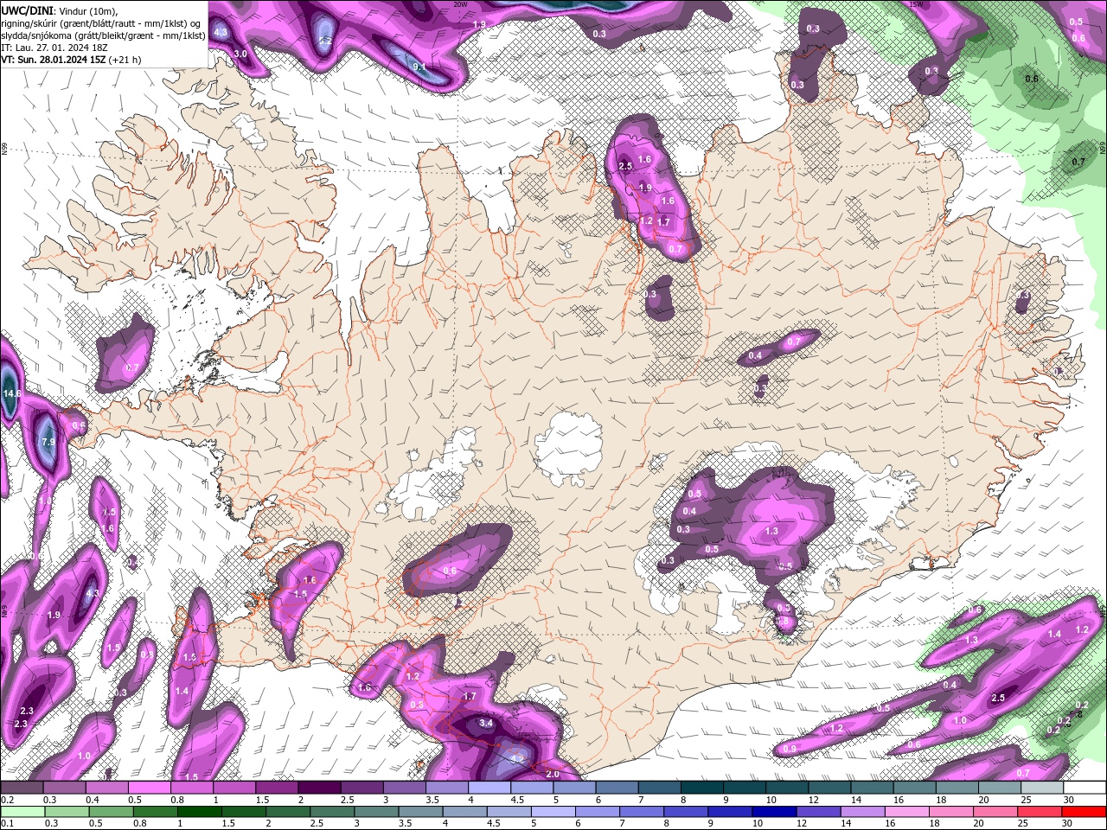Screen dimensions: 1107x830
Task: Pick the bright red 30 swatch in the green legend row
Action: coord(1085,812)
